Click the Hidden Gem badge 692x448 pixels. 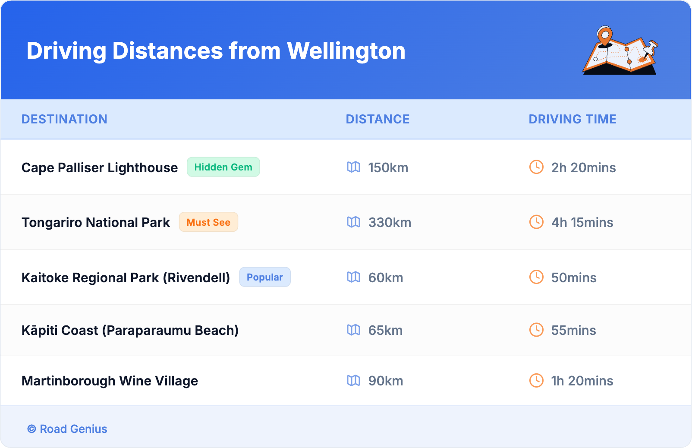tap(223, 167)
